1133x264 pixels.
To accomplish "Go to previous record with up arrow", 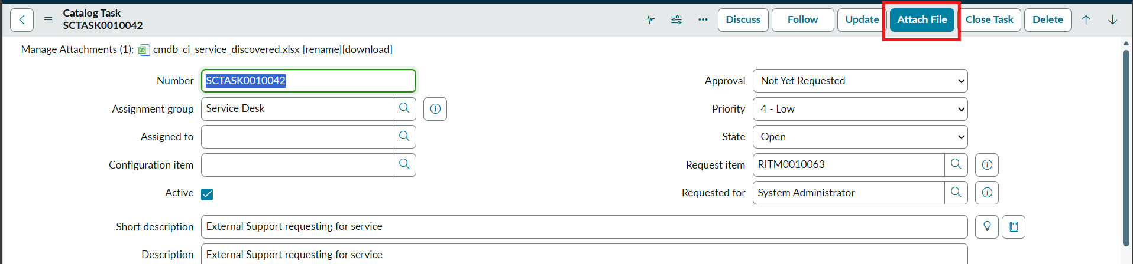I will point(1086,20).
